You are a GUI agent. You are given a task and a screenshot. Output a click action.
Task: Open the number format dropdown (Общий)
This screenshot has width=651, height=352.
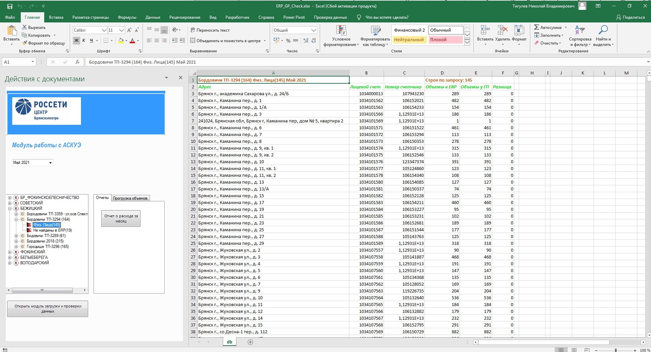[314, 30]
